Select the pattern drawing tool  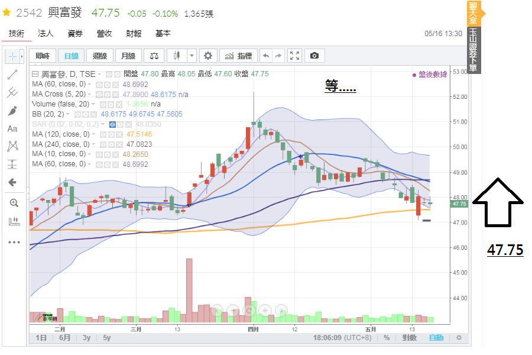[x=12, y=146]
